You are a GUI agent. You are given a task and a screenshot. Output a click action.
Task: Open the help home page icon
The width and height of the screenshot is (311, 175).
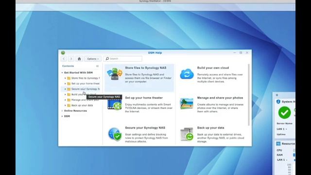(79, 59)
